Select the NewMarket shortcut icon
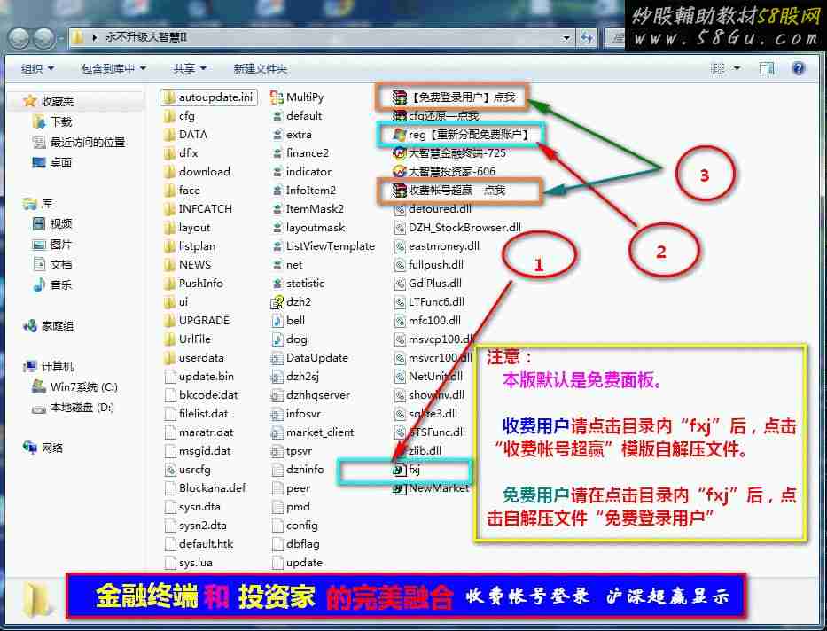 [399, 488]
